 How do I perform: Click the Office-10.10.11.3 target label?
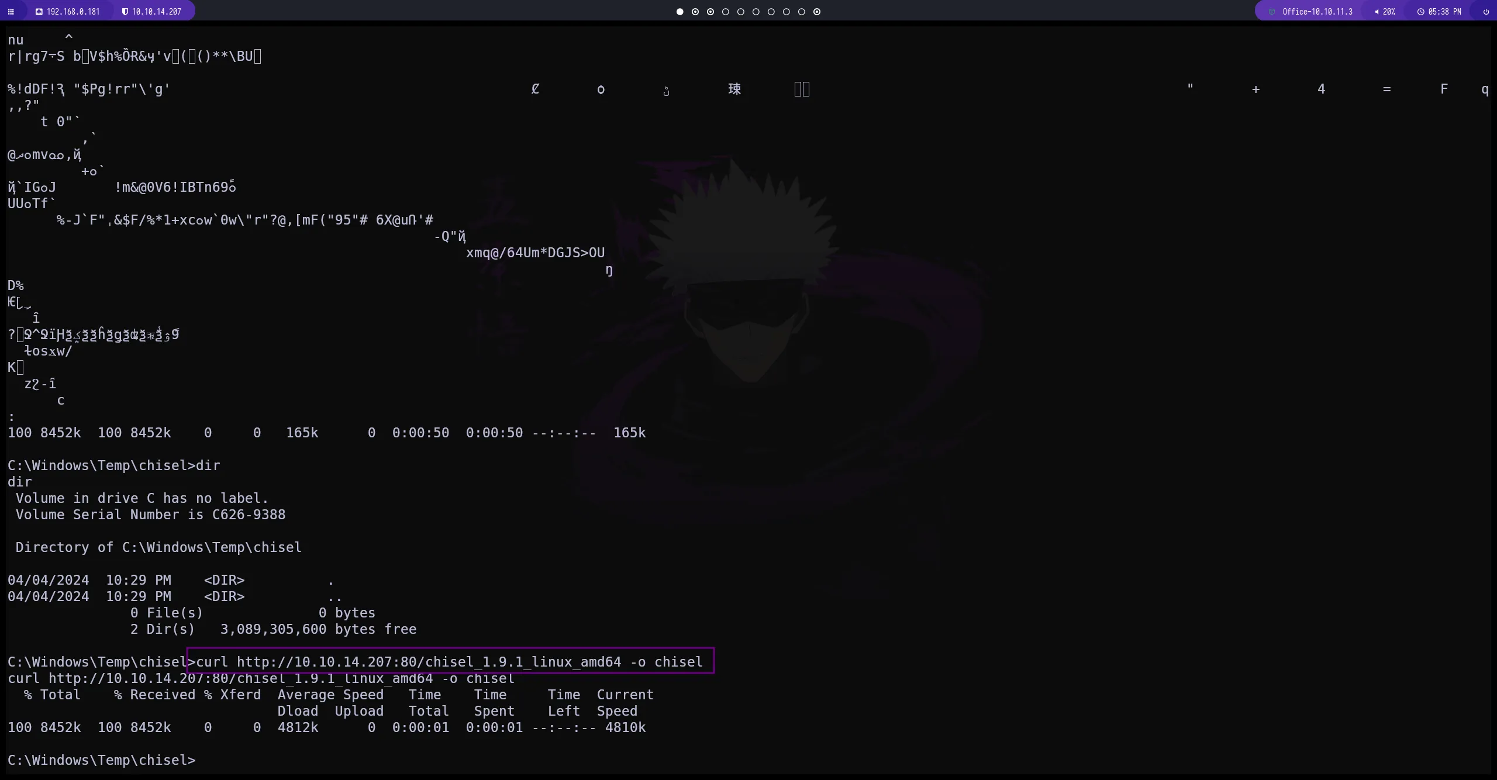[1317, 12]
